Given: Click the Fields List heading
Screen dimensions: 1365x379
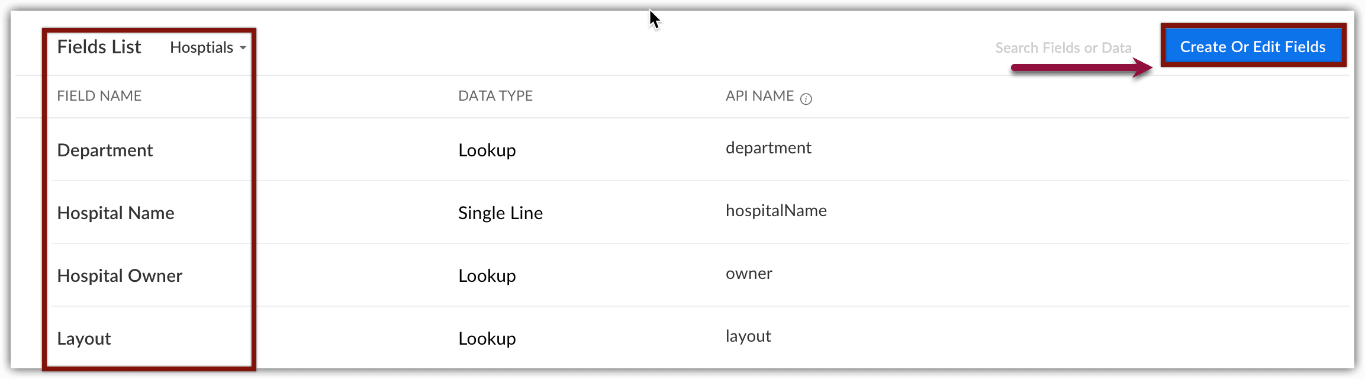Looking at the screenshot, I should (99, 47).
